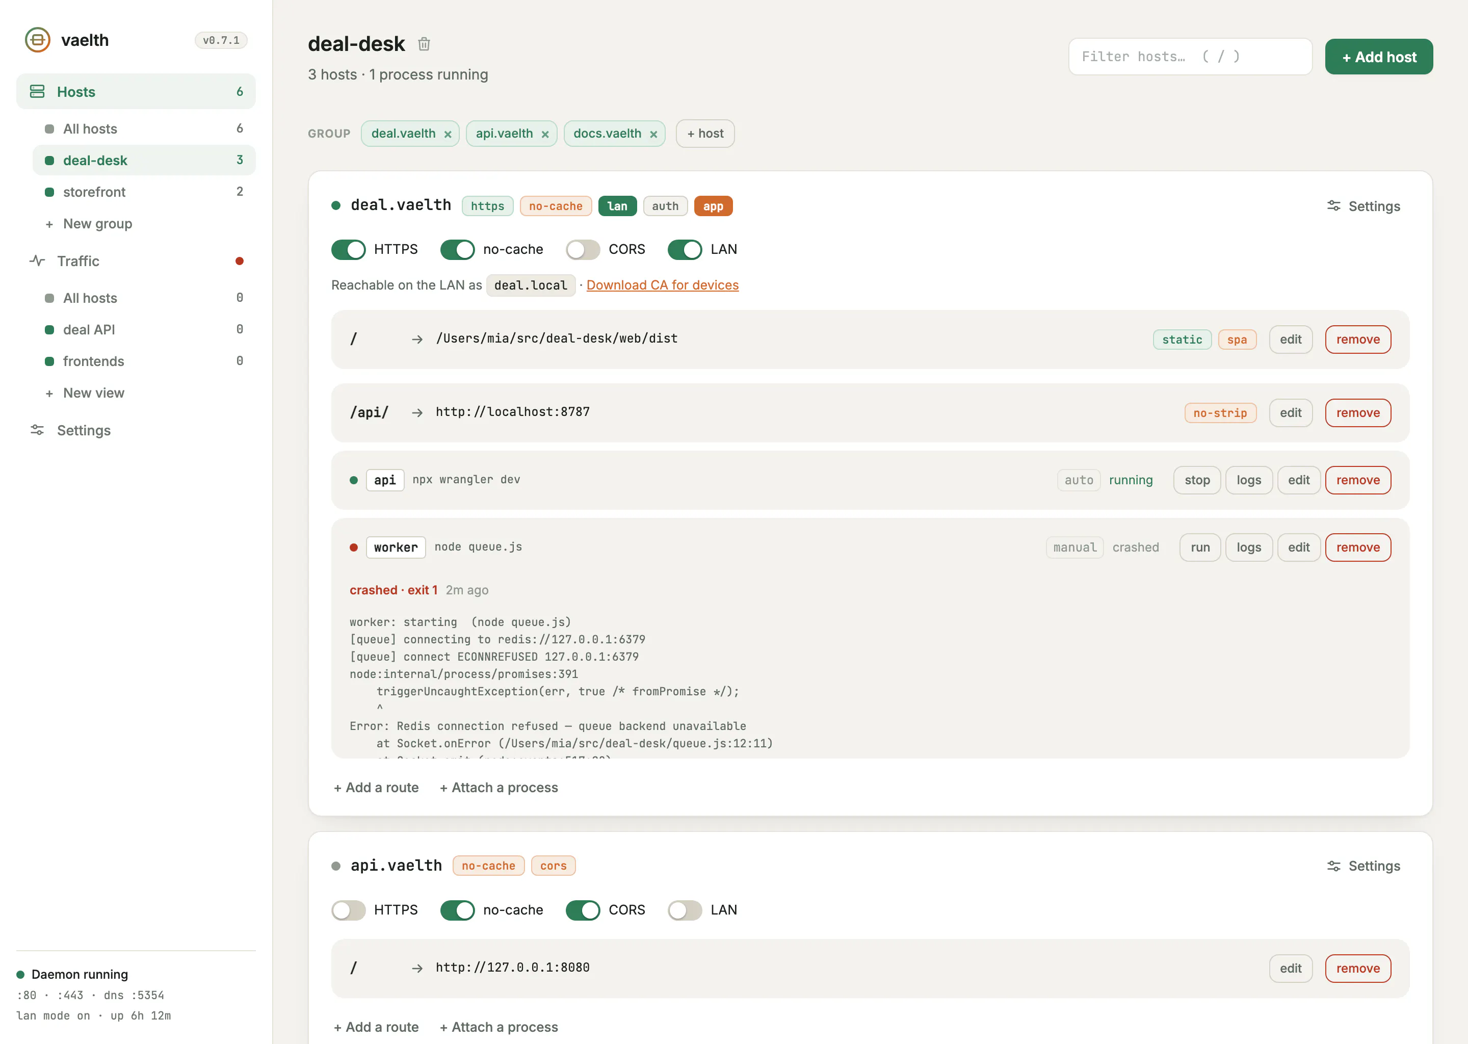
Task: Click the deal.local LAN hostname chip
Action: [x=530, y=285]
